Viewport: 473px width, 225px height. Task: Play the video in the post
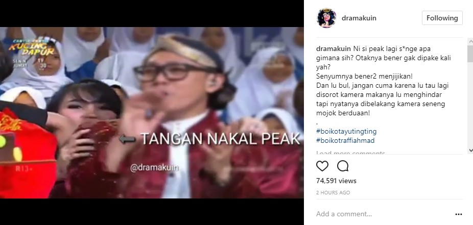click(152, 113)
